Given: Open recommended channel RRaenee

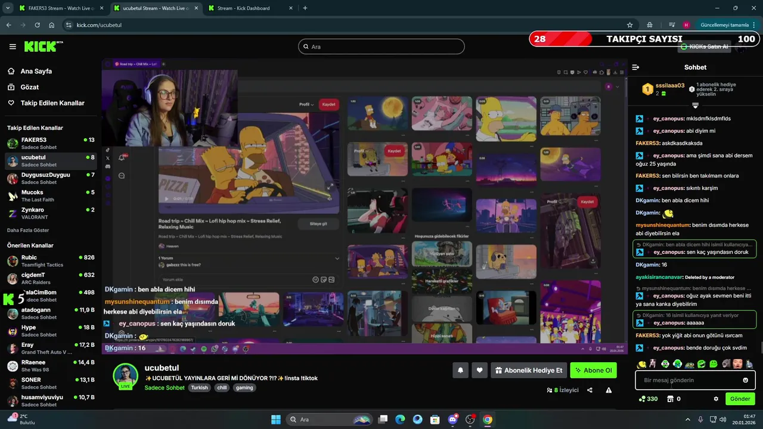Looking at the screenshot, I should [51, 366].
